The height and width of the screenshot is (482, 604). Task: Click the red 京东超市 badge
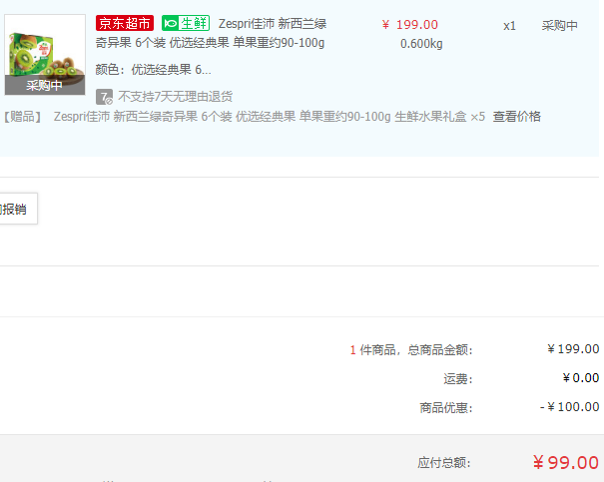125,23
